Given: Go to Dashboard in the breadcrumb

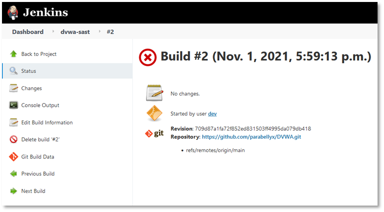Looking at the screenshot, I should (28, 31).
